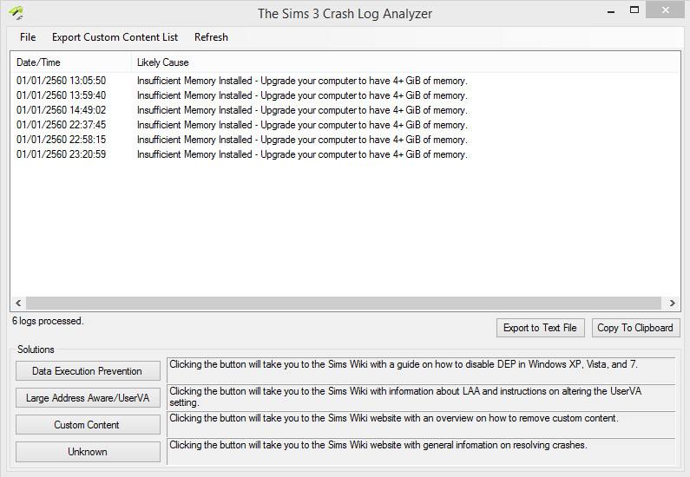Open the Unknown crash solution
Image resolution: width=690 pixels, height=477 pixels.
(x=88, y=452)
